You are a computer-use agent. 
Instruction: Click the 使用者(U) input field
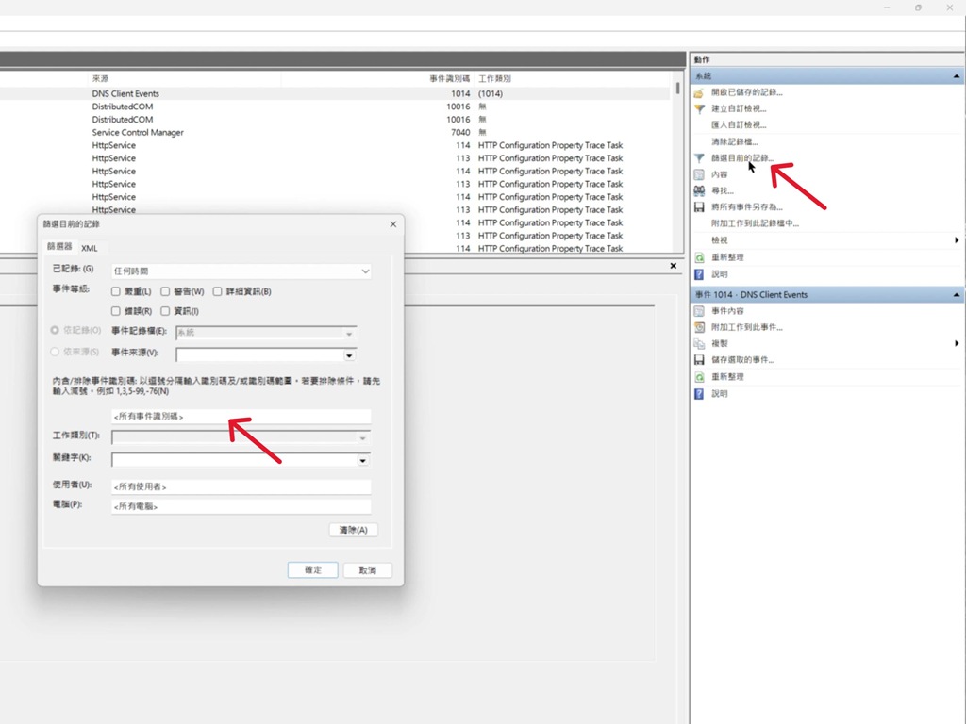click(x=241, y=486)
